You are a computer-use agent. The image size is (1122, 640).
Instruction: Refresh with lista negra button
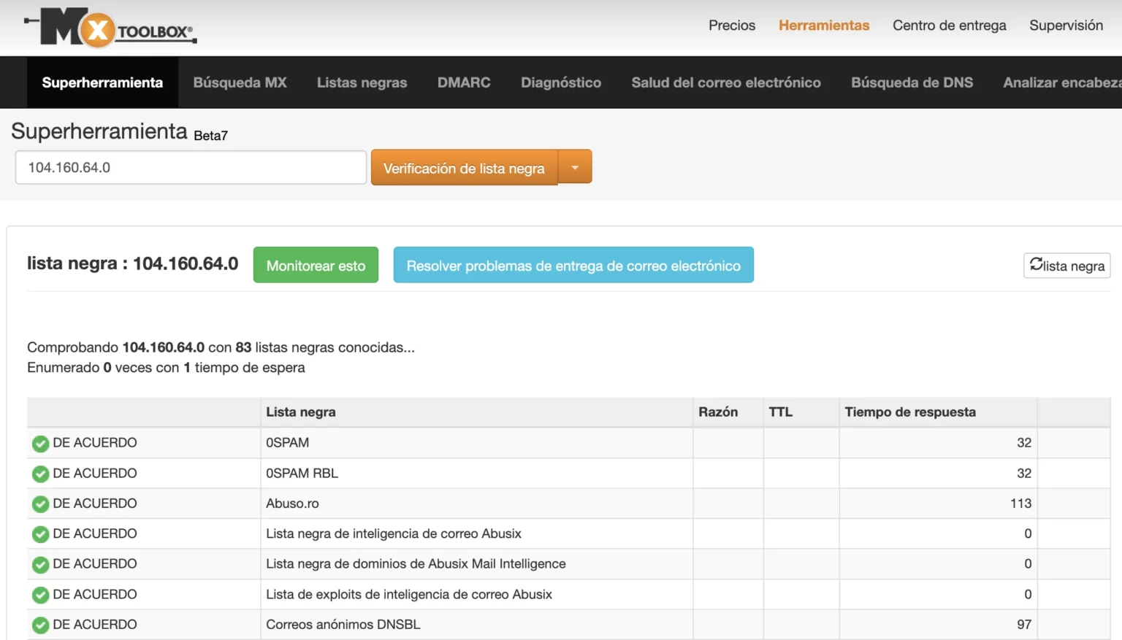[1066, 266]
